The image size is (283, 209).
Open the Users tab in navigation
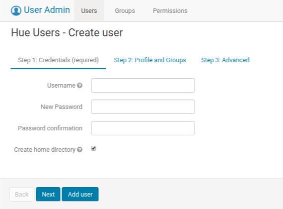89,10
